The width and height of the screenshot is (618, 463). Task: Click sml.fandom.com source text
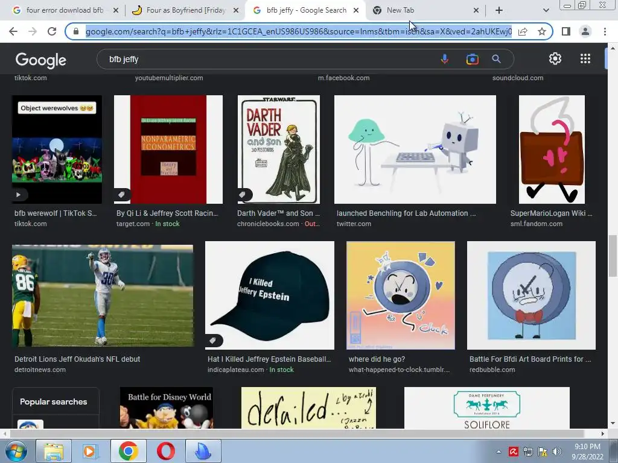point(537,224)
